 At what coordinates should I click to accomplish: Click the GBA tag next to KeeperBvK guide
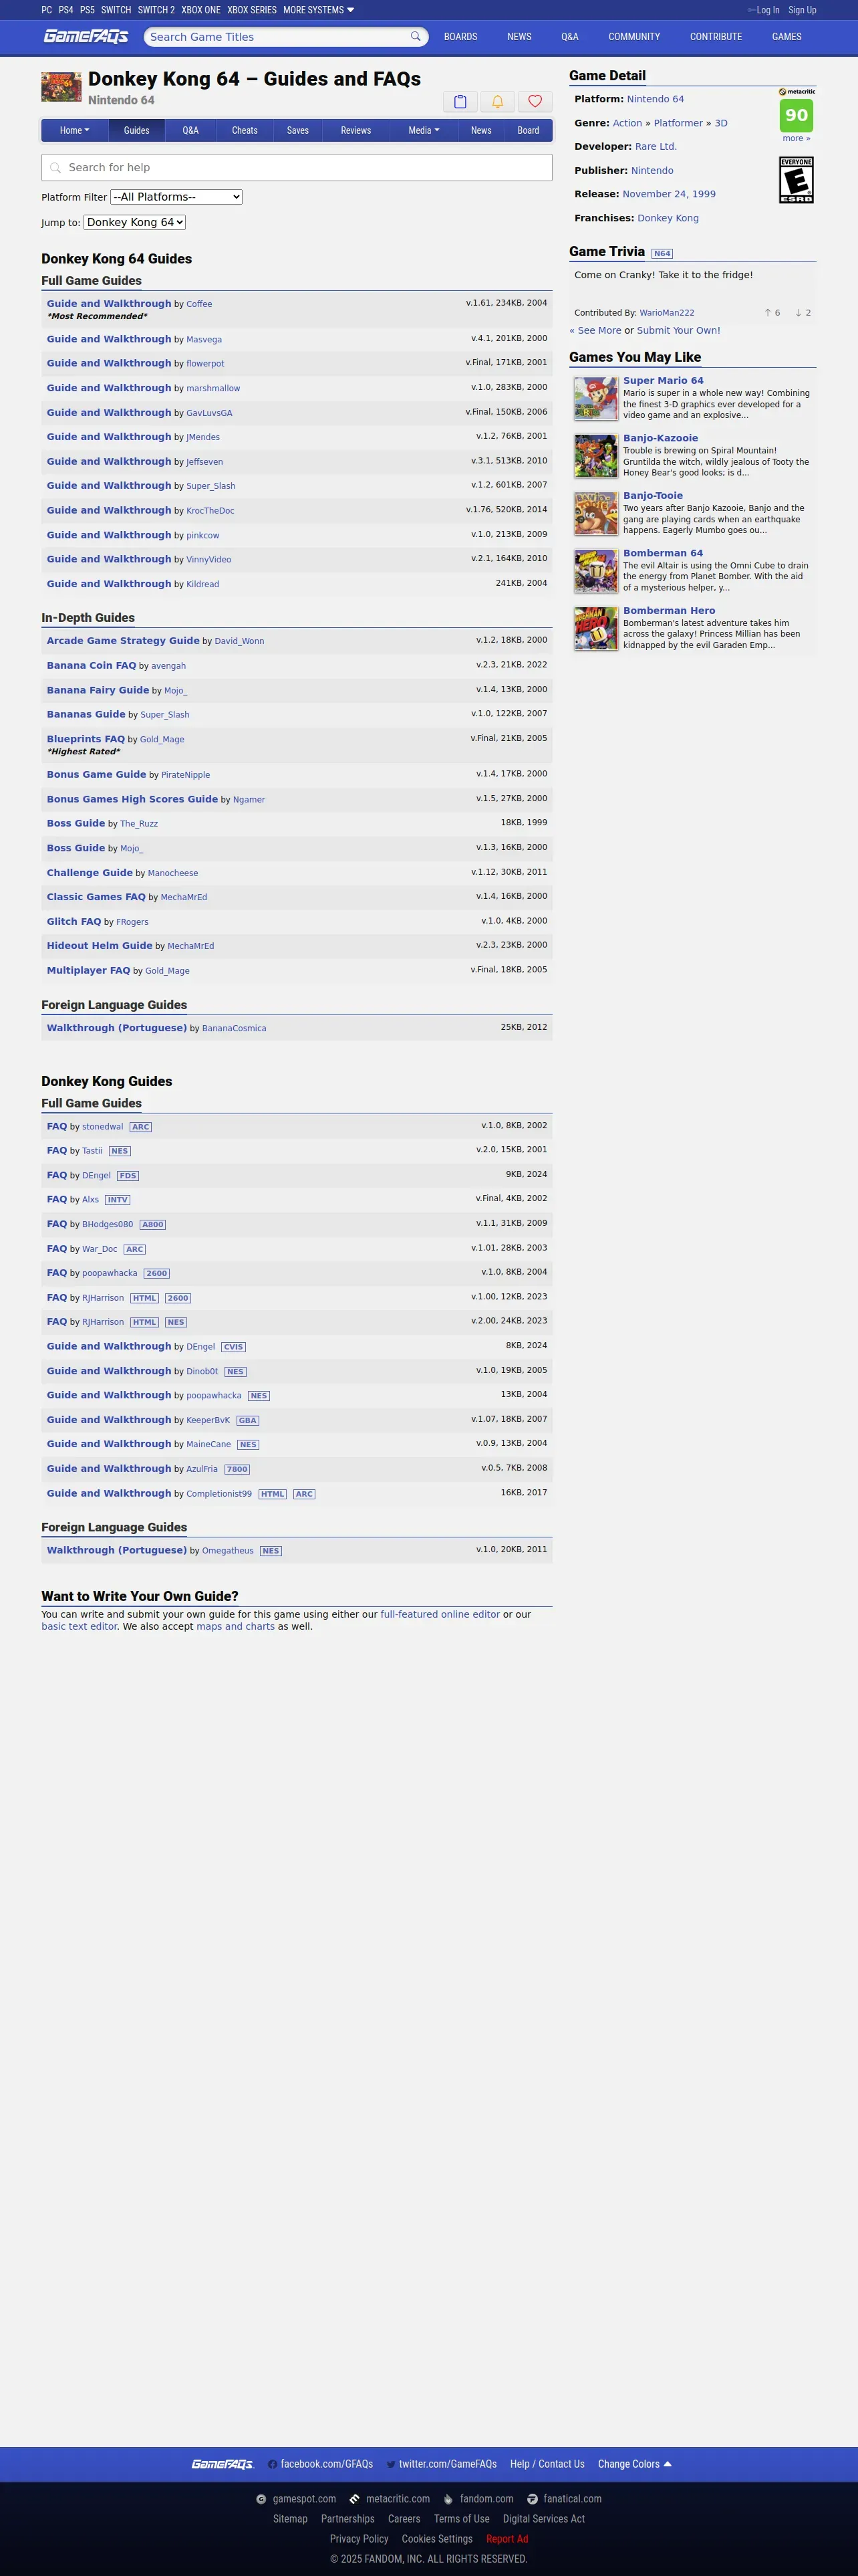coord(248,1420)
